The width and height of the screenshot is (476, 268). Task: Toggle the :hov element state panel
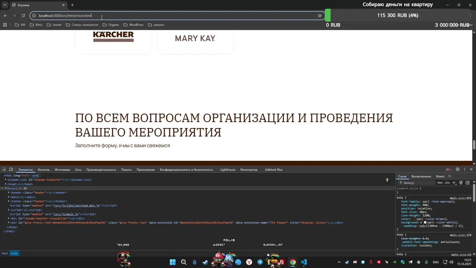point(440,183)
